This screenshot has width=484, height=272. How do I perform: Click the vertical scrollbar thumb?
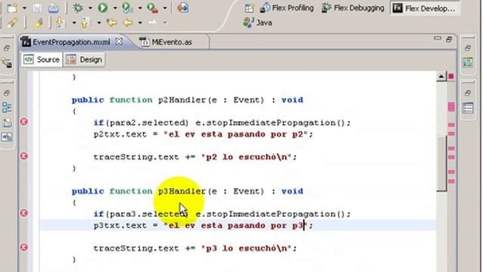point(442,163)
